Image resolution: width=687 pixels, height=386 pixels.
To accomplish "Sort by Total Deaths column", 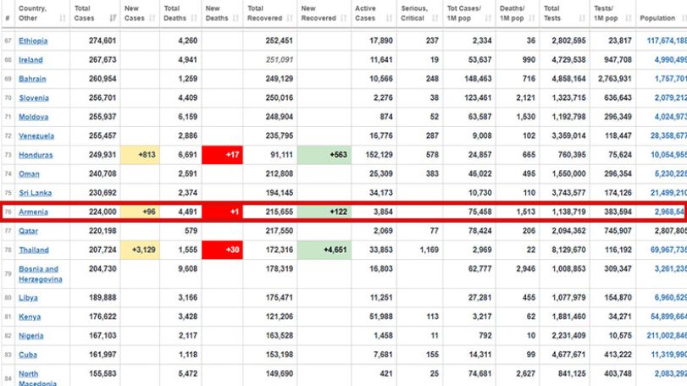I will [x=180, y=14].
